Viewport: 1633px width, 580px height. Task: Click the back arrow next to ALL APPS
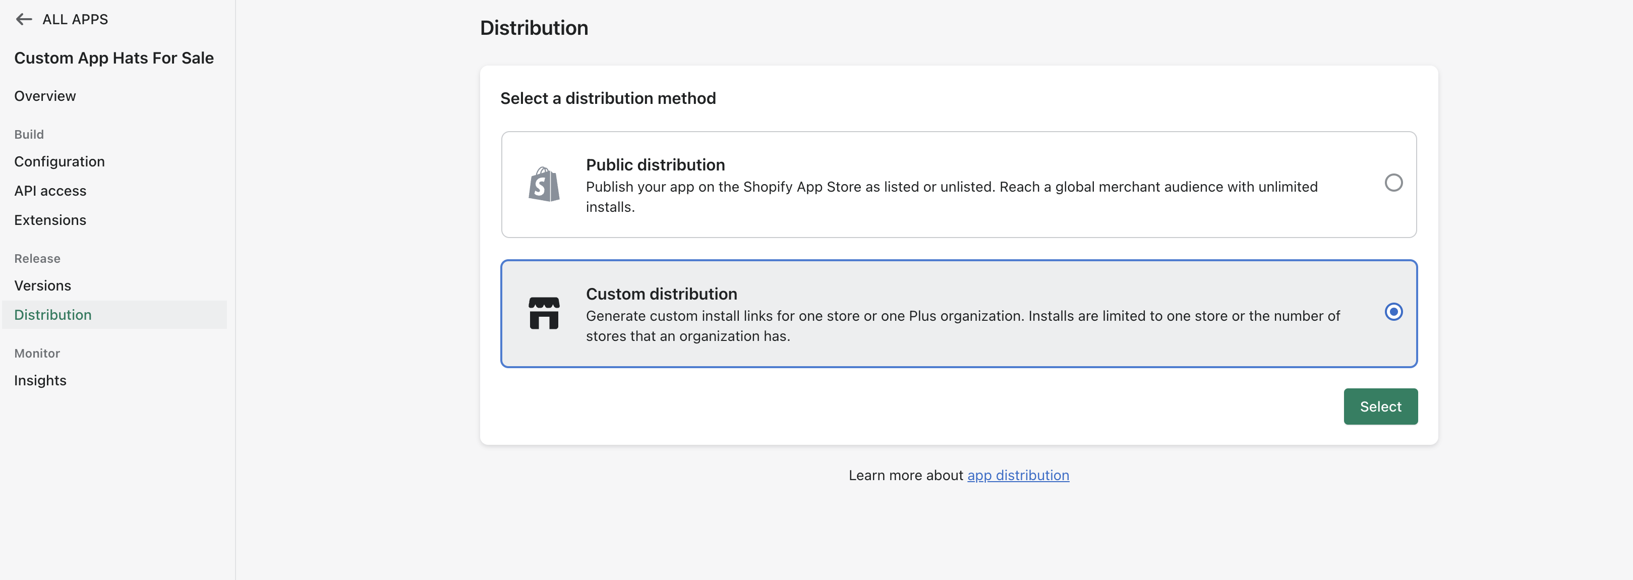[24, 20]
